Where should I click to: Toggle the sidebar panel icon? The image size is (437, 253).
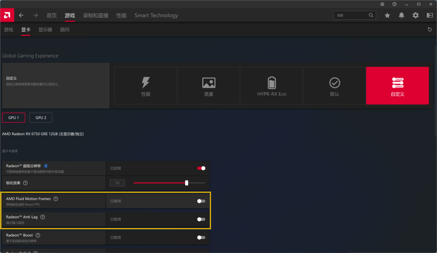pyautogui.click(x=430, y=15)
